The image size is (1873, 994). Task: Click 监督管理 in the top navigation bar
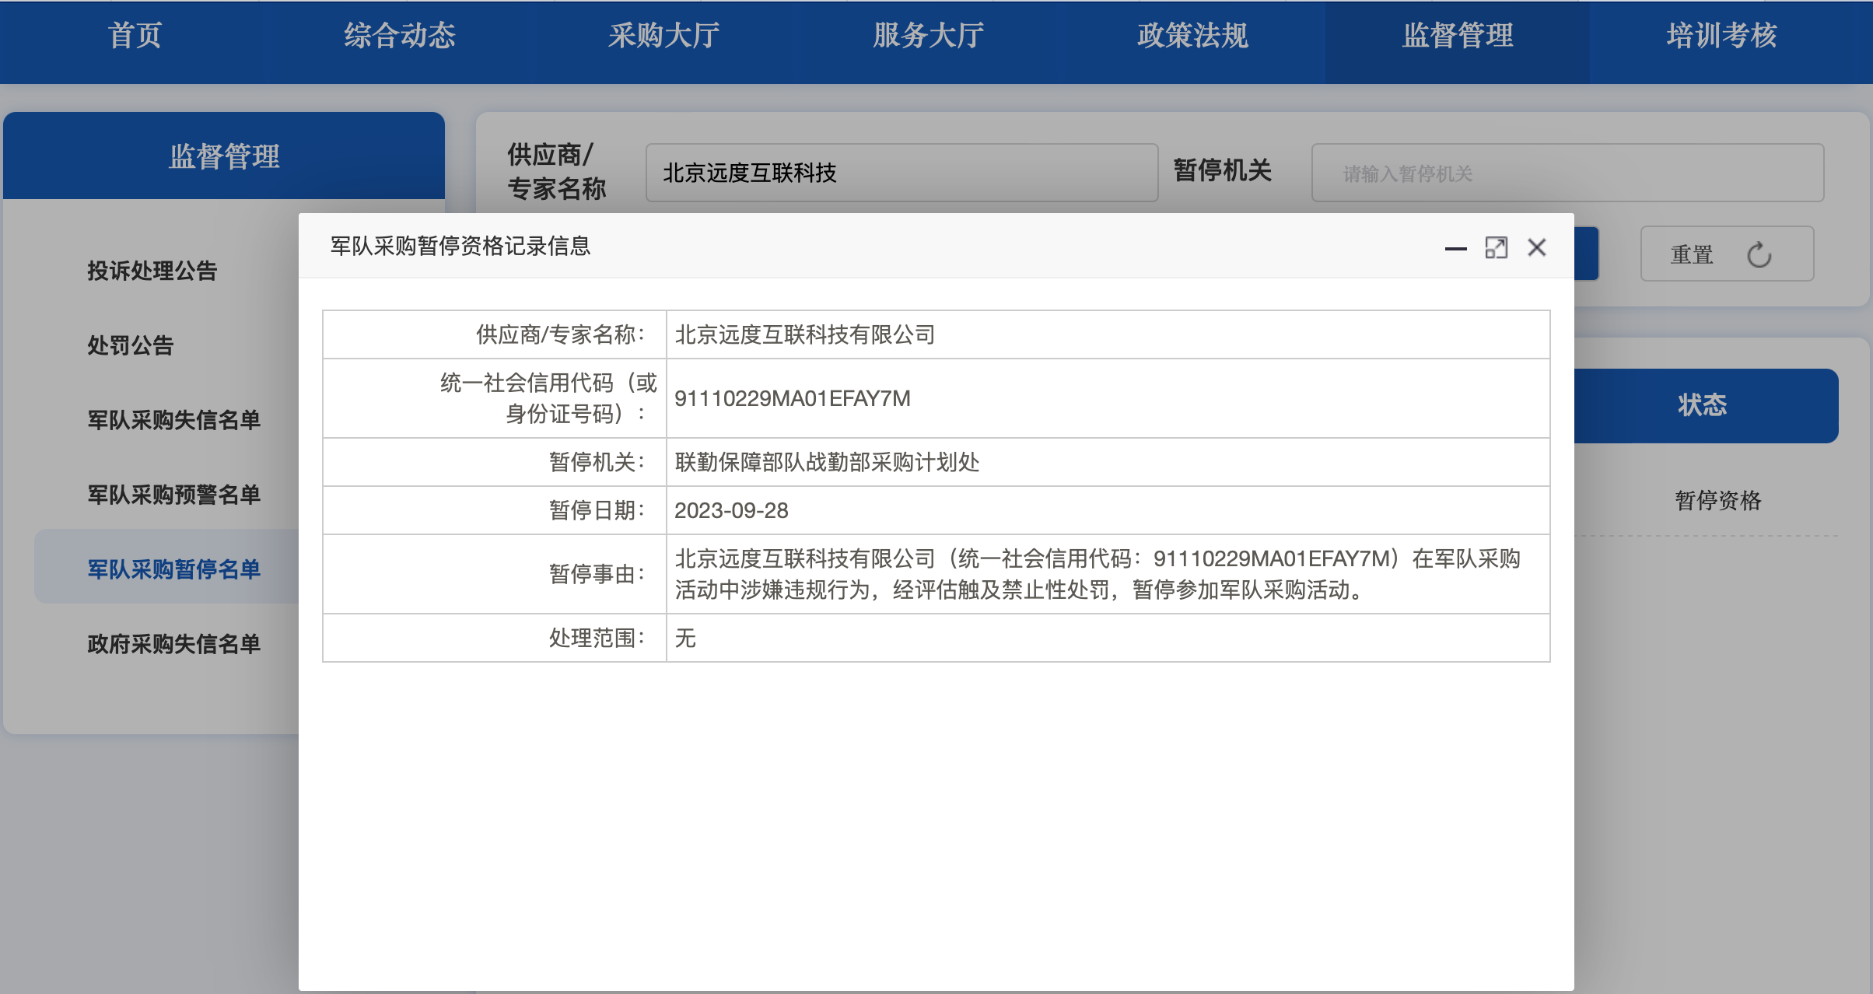[1458, 36]
